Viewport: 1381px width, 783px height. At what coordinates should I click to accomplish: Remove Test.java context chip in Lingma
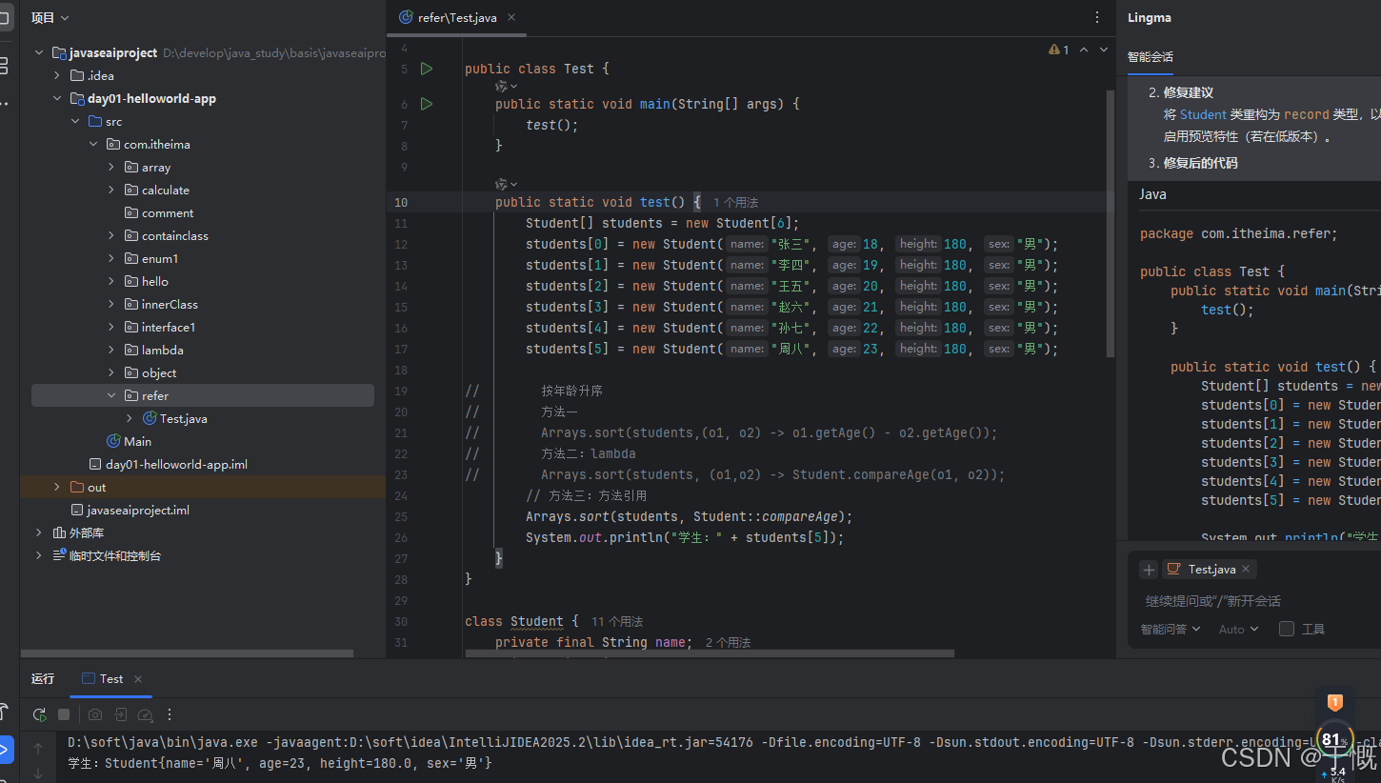pyautogui.click(x=1246, y=569)
